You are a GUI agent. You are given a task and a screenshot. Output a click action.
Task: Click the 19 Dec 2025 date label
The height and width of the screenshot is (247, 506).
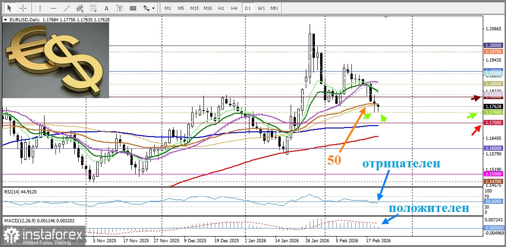point(226,241)
